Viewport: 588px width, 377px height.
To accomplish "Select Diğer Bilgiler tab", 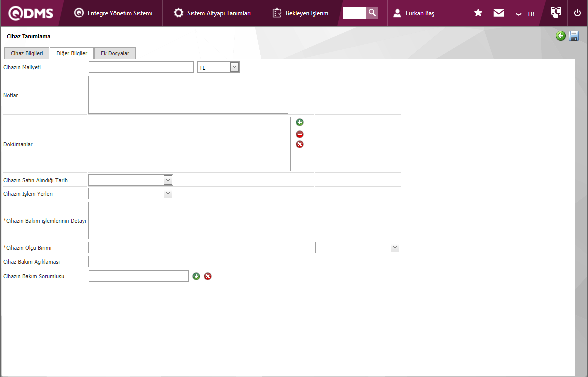I will (72, 53).
